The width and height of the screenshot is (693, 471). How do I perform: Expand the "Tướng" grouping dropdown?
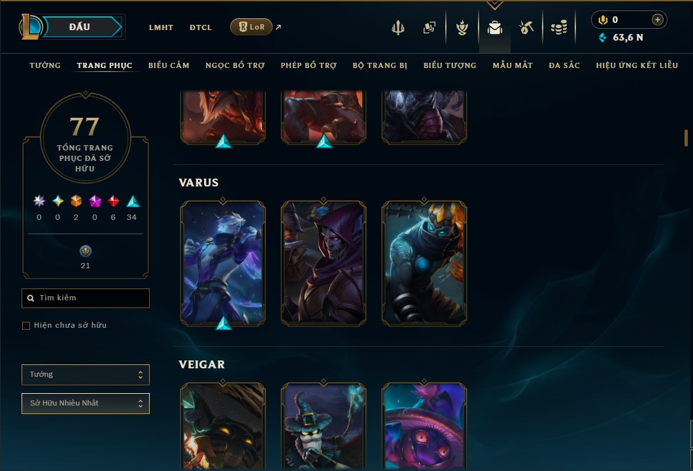click(x=85, y=375)
